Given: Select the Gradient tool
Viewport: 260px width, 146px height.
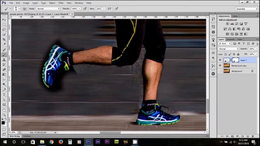Looking at the screenshot, I should coord(4,75).
